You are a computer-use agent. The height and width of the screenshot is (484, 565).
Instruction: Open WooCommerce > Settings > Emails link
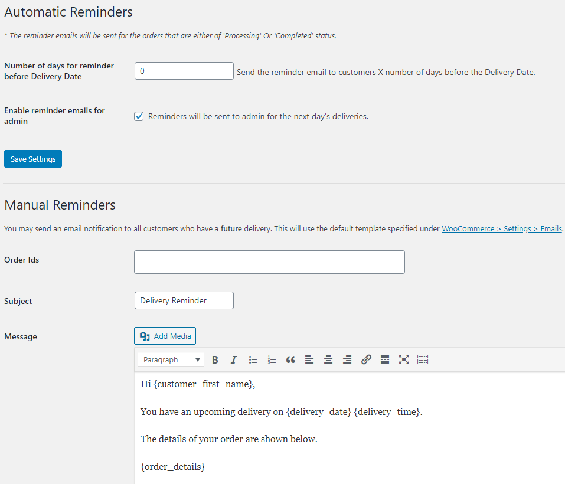pos(501,228)
